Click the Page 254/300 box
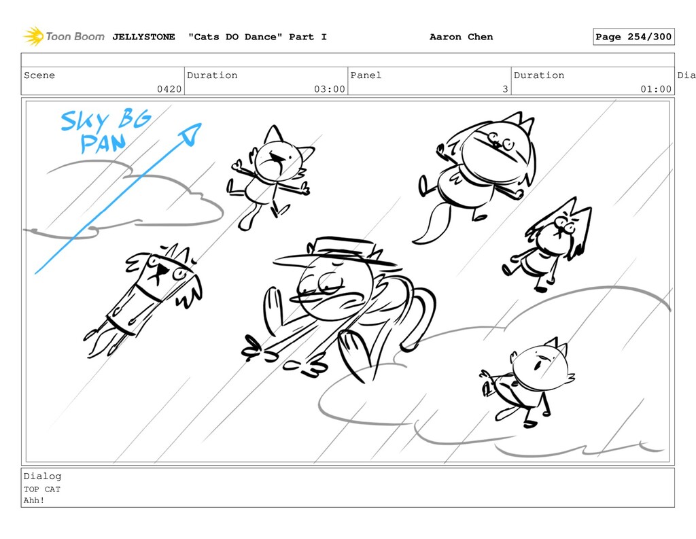This screenshot has width=696, height=539. click(633, 37)
